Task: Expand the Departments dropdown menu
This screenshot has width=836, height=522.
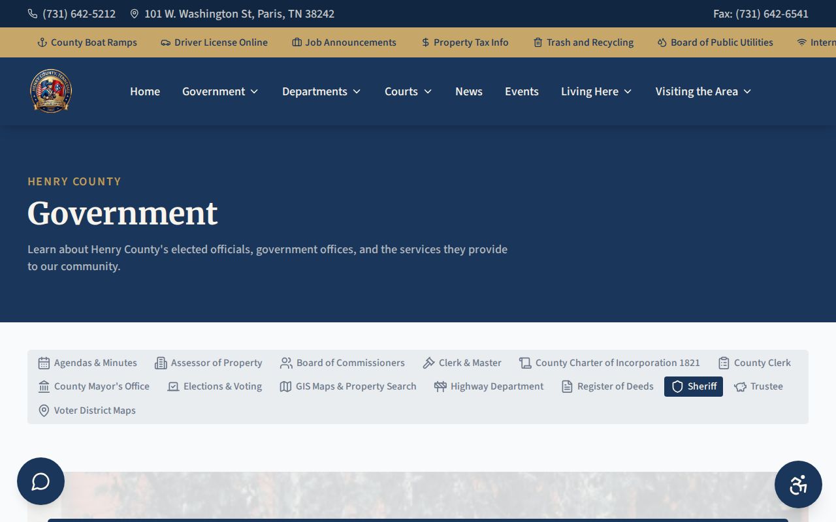Action: click(321, 91)
